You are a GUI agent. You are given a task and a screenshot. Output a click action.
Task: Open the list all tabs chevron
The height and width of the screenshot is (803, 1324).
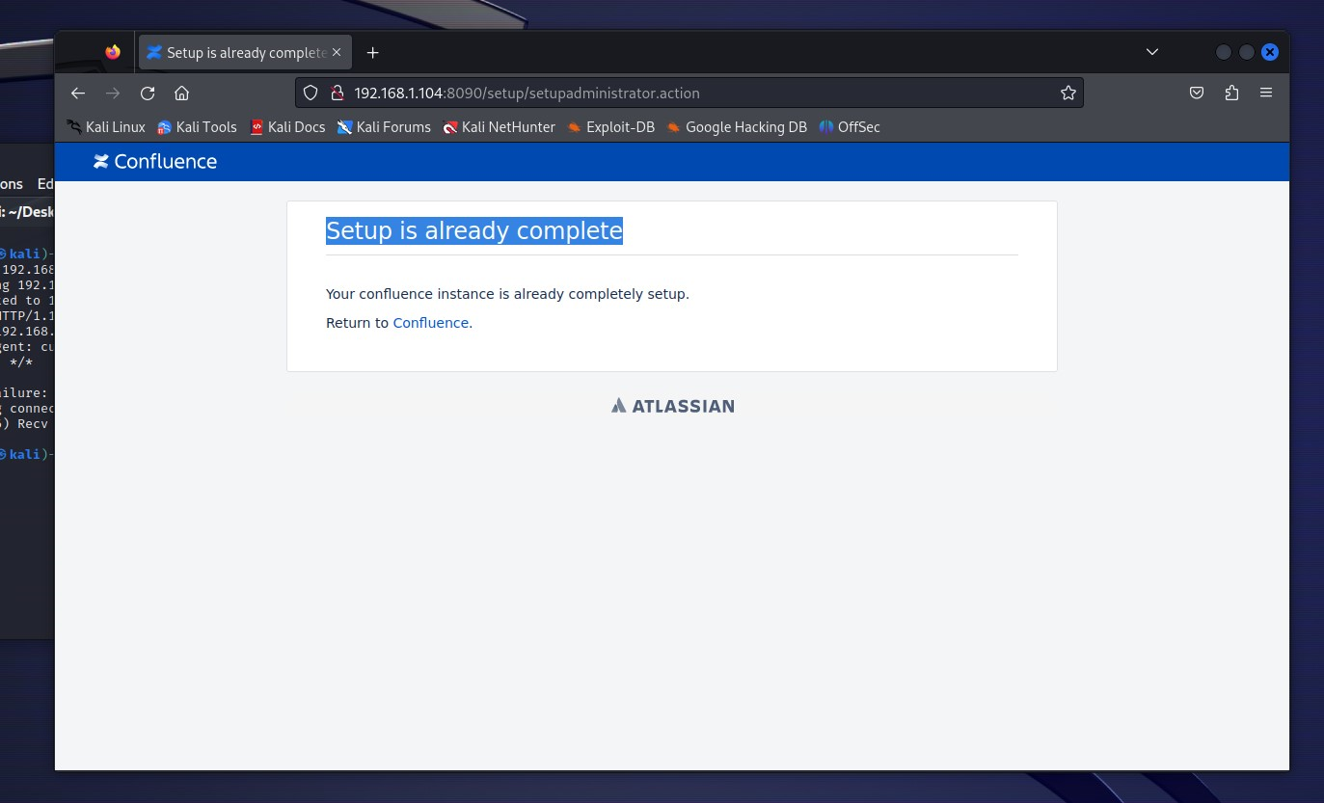coord(1151,52)
